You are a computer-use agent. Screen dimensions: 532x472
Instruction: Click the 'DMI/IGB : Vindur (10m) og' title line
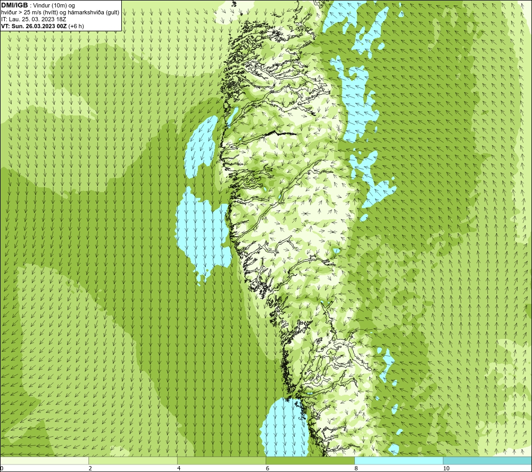(x=38, y=5)
